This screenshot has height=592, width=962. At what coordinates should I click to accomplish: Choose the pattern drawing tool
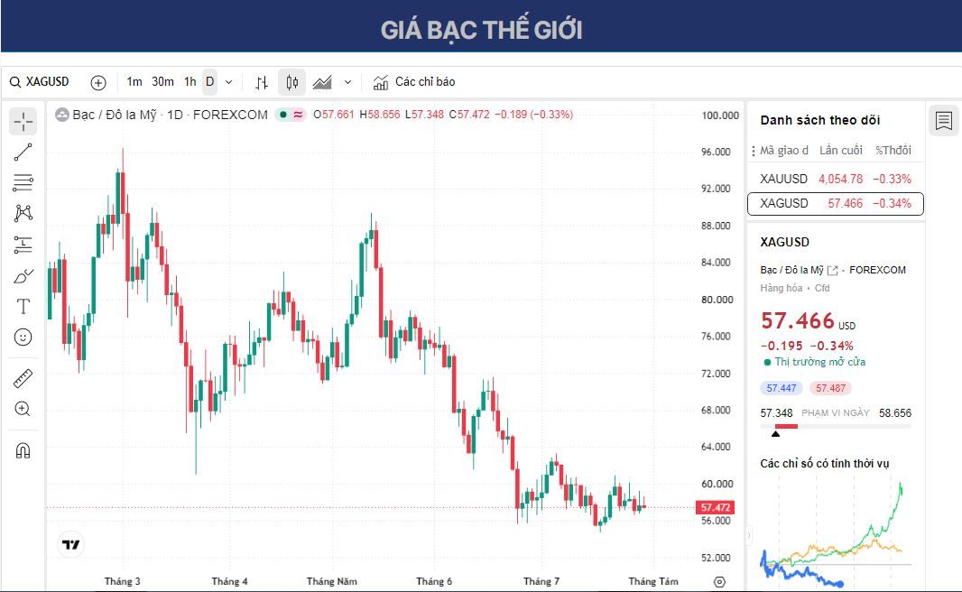click(23, 213)
